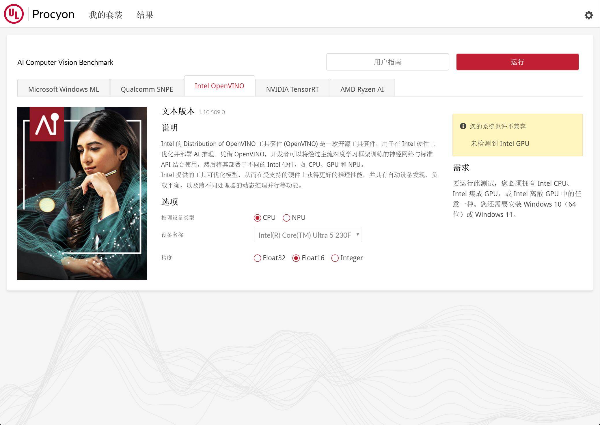The image size is (600, 425).
Task: Go to 我的套装 menu
Action: click(x=106, y=15)
